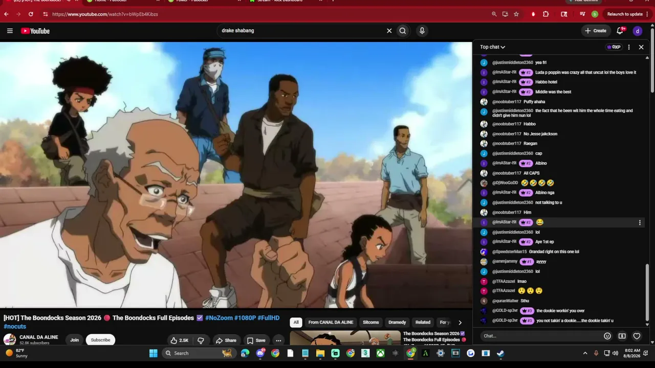Select the Related filter chip
Viewport: 655px width, 368px height.
click(x=423, y=323)
